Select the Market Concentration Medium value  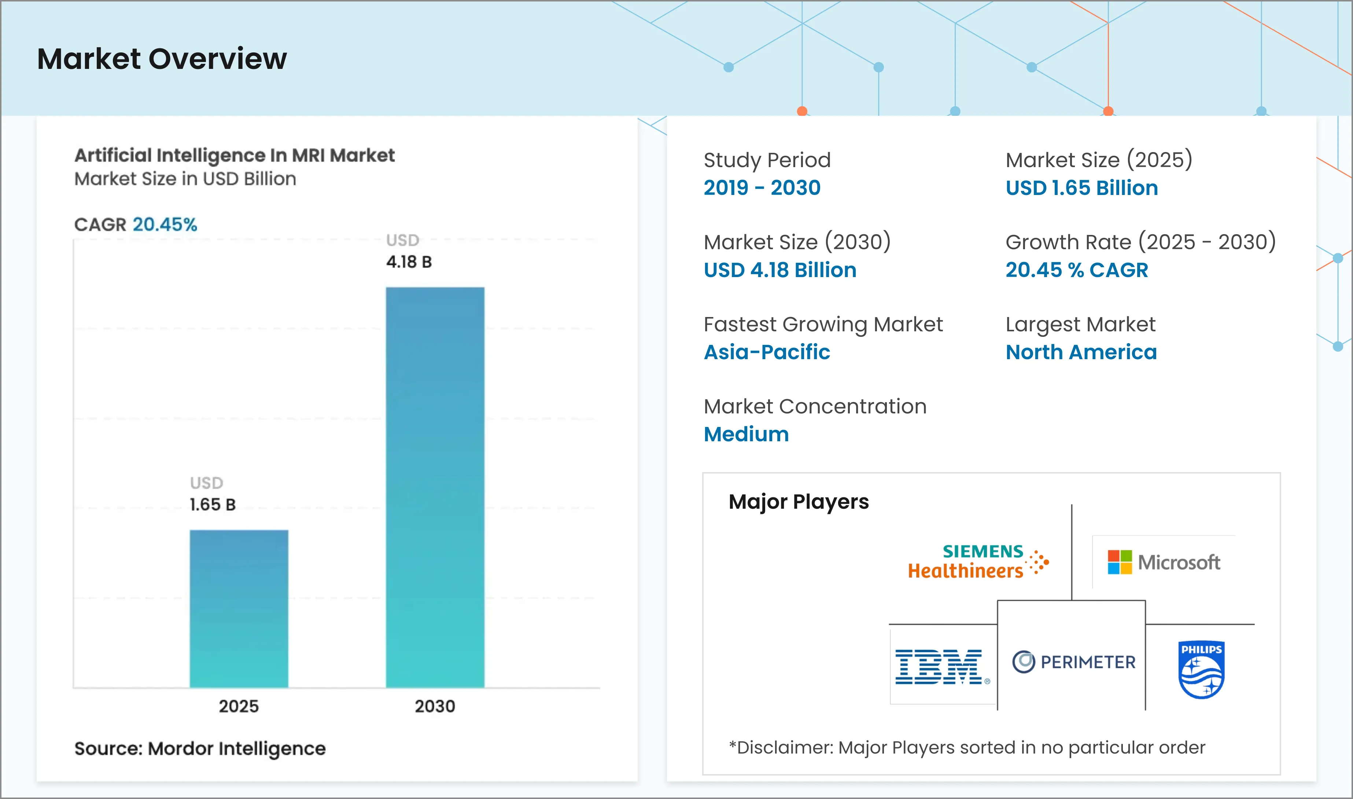click(746, 434)
